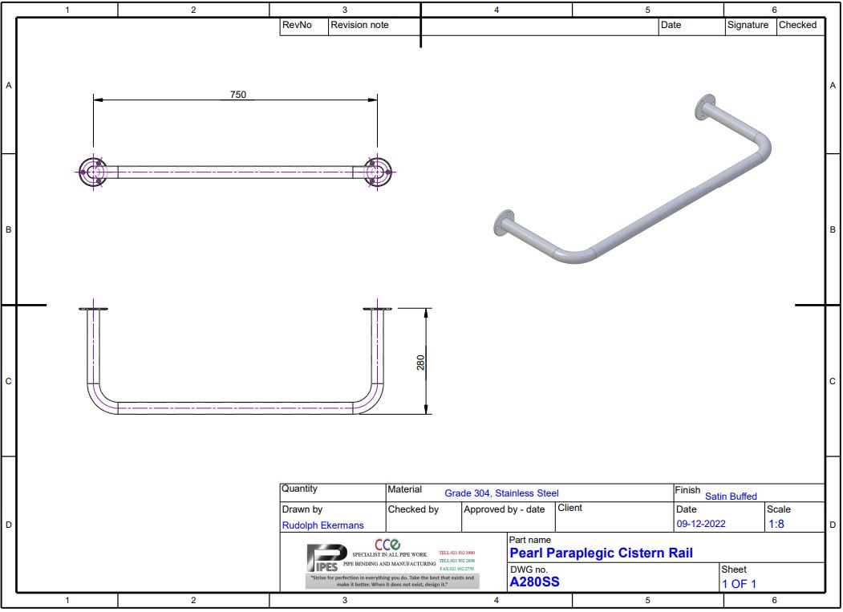Screen dimensions: 843x612
Task: Select the upper flange on isometric view
Action: pyautogui.click(x=706, y=107)
